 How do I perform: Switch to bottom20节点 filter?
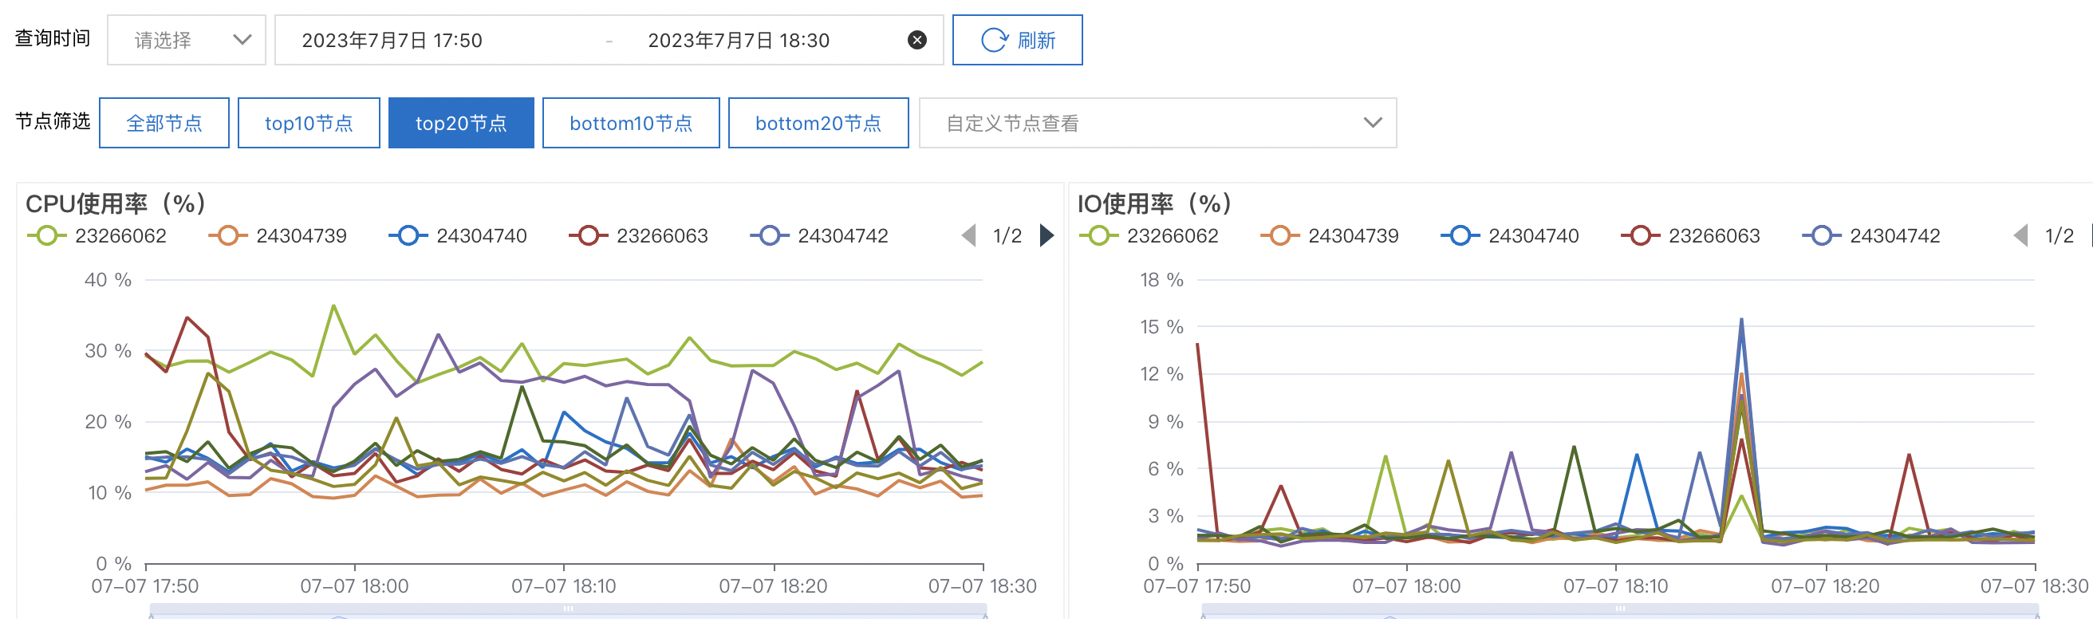[818, 123]
